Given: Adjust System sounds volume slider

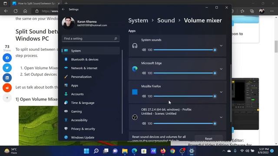Looking at the screenshot, I should point(185,50).
